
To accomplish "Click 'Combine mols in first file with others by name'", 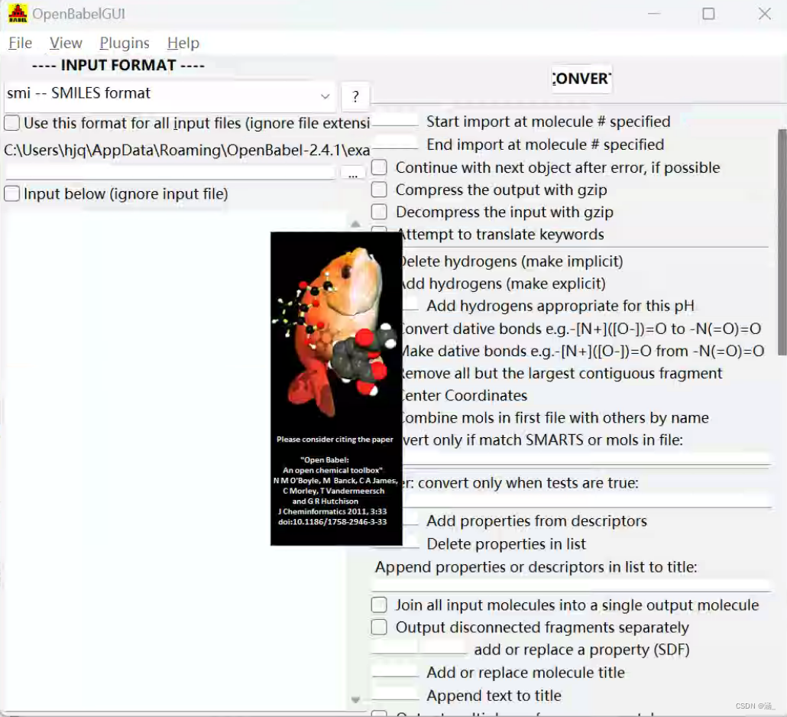I will [555, 418].
